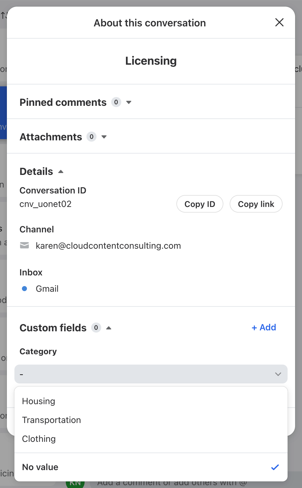Expand the Pinned comments section
The image size is (302, 488).
click(x=129, y=102)
